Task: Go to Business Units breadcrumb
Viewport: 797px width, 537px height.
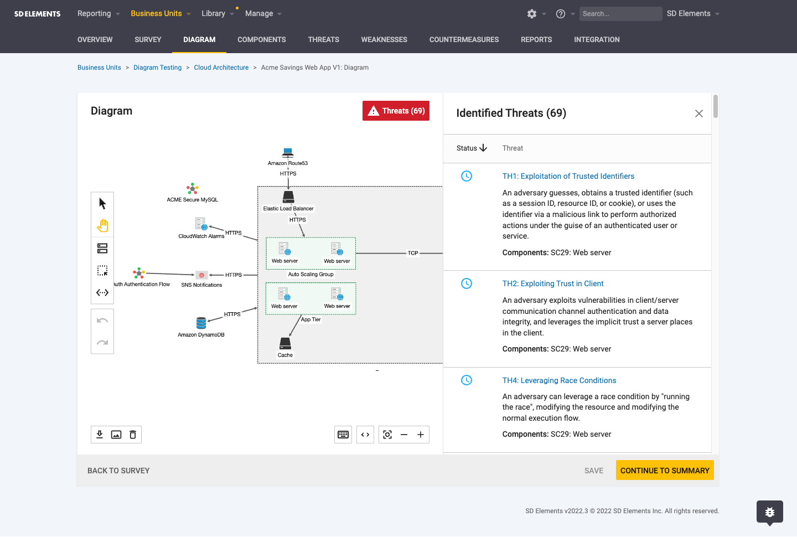Action: [x=99, y=68]
